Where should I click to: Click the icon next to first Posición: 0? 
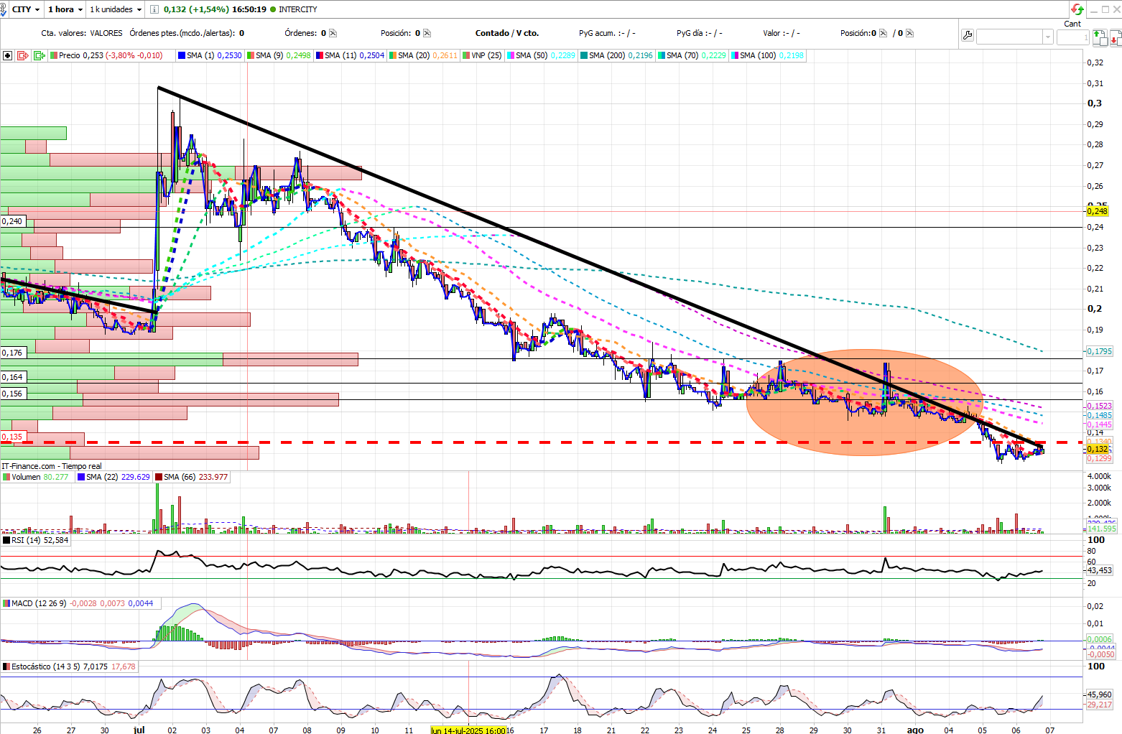427,33
